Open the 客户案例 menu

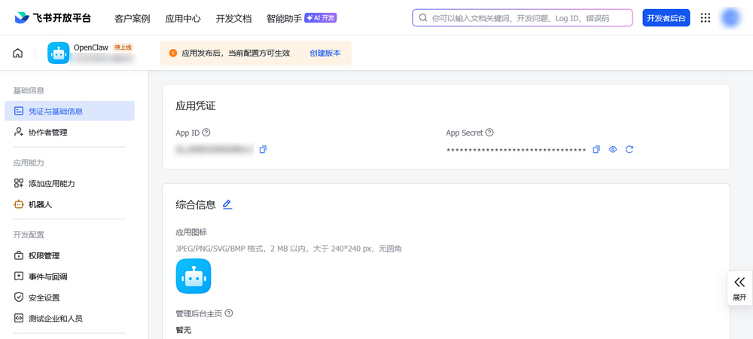pyautogui.click(x=132, y=18)
